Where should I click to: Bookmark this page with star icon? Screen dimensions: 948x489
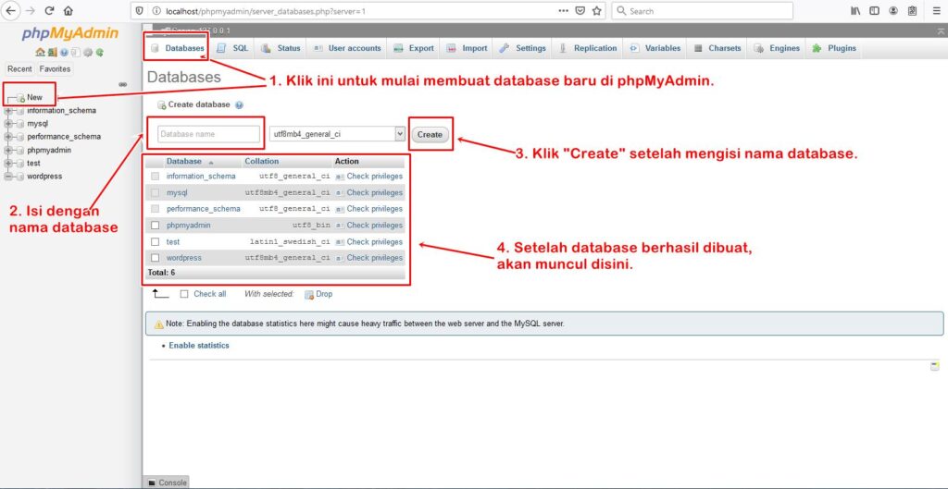tap(597, 11)
